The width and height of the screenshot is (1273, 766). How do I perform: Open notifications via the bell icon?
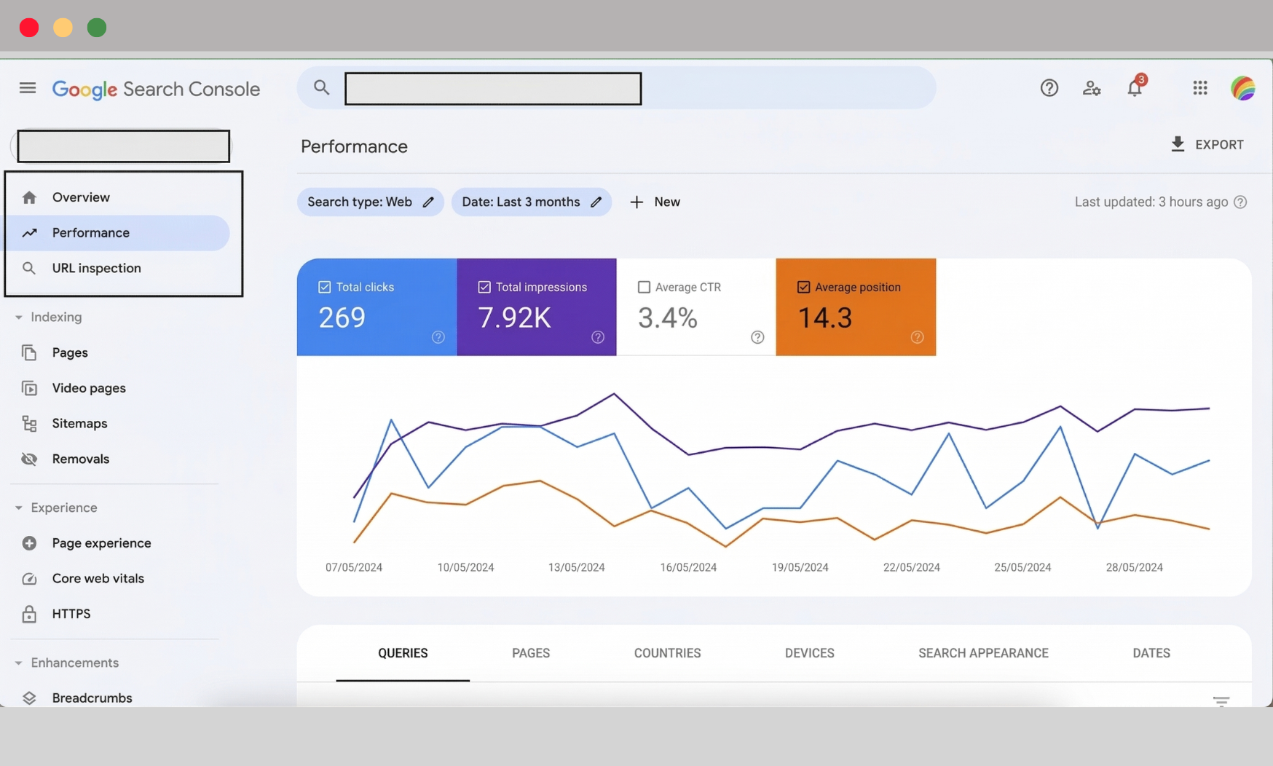[1135, 88]
